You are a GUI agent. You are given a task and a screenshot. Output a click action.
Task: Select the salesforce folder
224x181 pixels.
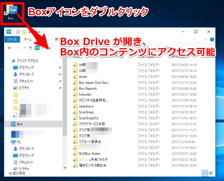click(x=84, y=106)
